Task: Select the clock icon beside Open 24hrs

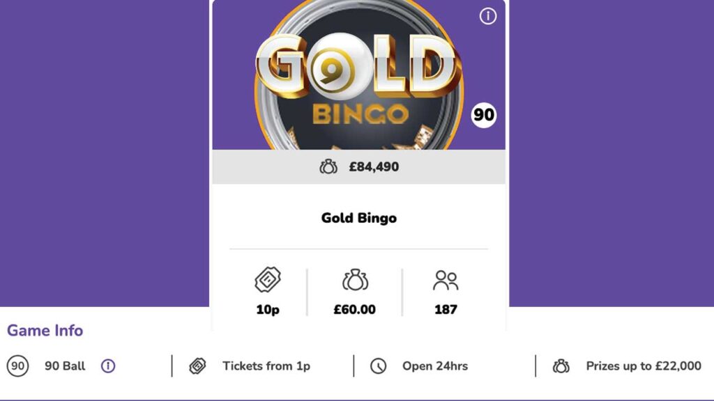Action: (x=377, y=365)
